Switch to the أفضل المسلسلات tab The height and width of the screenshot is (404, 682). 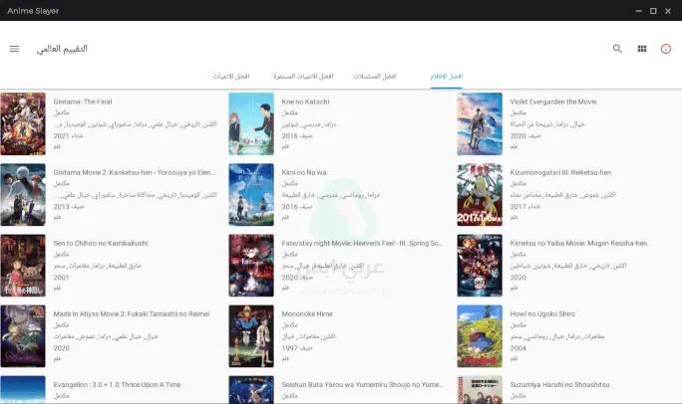[375, 77]
